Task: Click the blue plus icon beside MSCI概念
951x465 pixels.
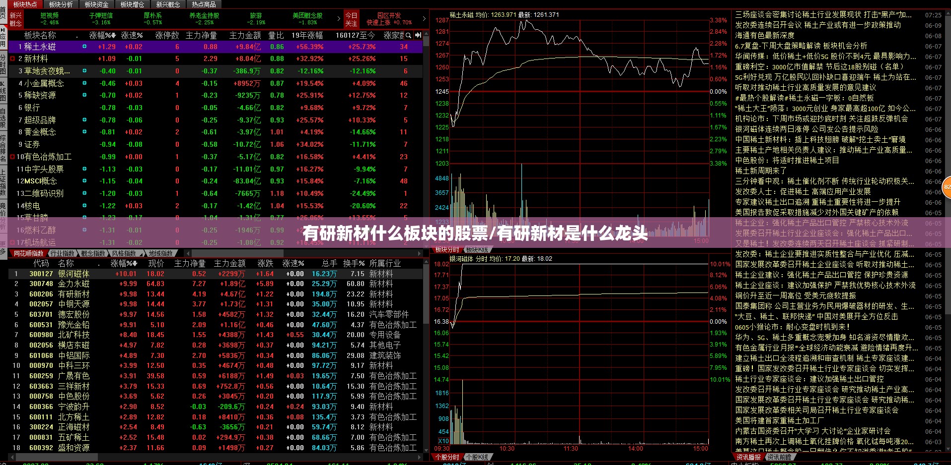Action: (84, 181)
